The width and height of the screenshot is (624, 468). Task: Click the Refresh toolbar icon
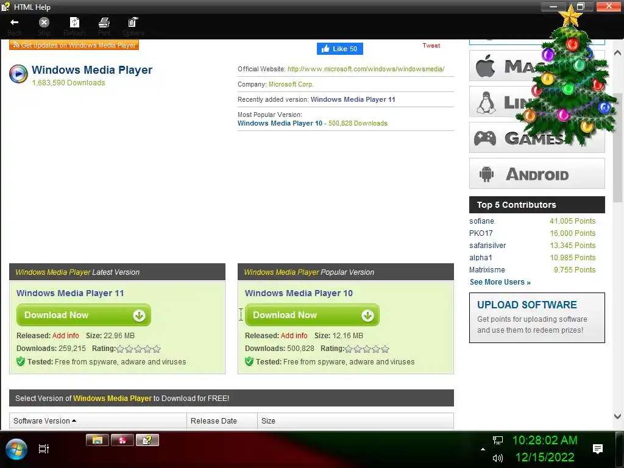click(x=74, y=23)
